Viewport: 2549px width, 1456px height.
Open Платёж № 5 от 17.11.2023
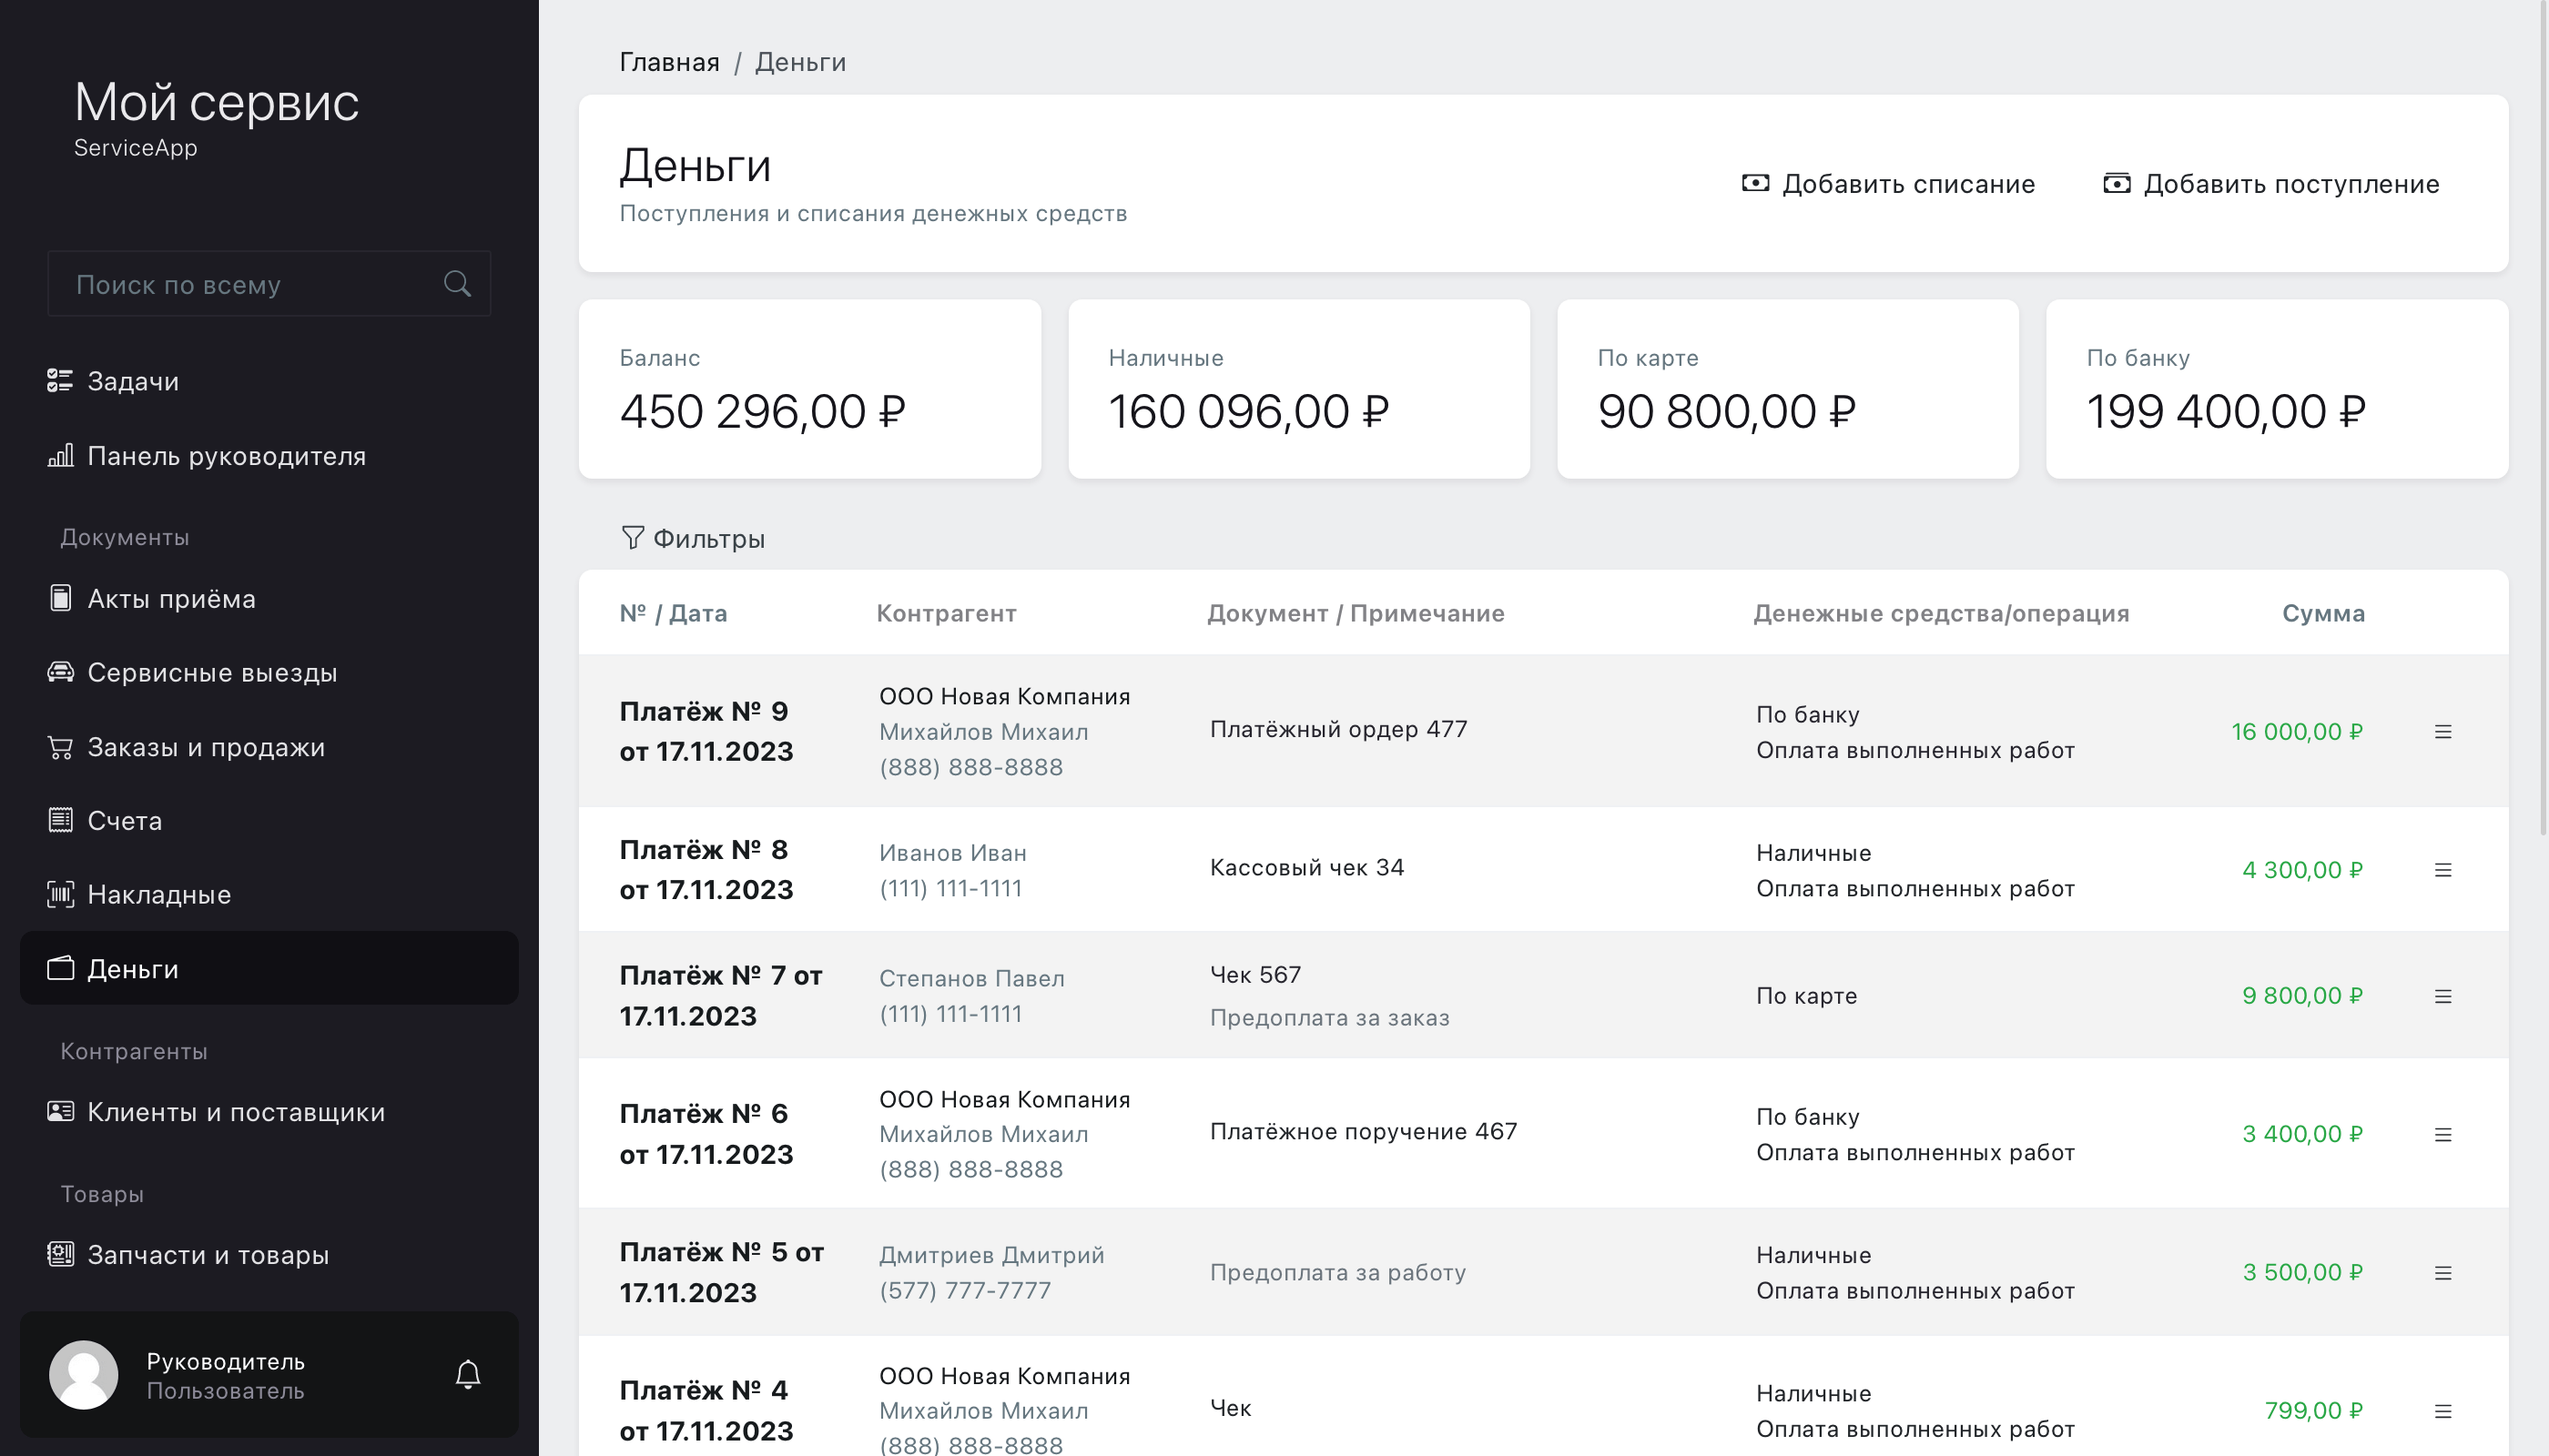click(x=721, y=1272)
